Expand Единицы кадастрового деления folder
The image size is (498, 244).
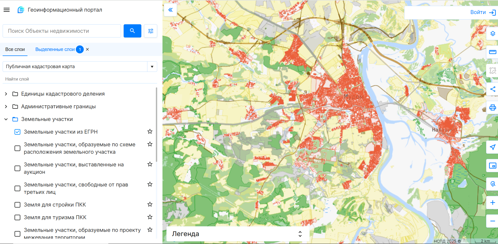tap(6, 94)
